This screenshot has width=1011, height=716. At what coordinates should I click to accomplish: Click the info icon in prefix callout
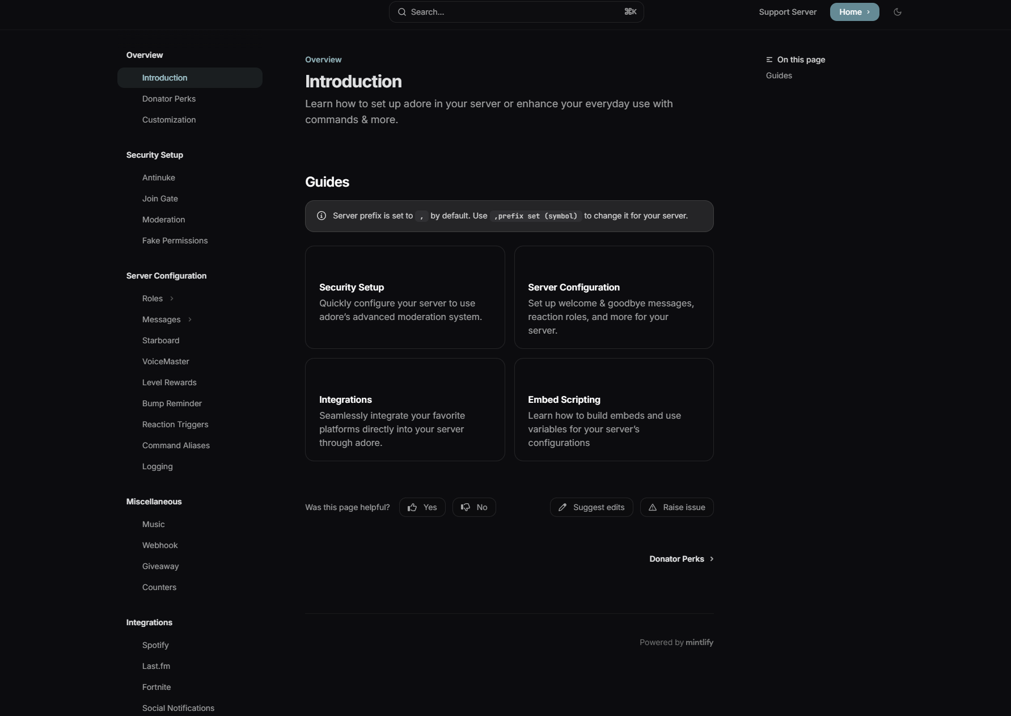click(322, 216)
